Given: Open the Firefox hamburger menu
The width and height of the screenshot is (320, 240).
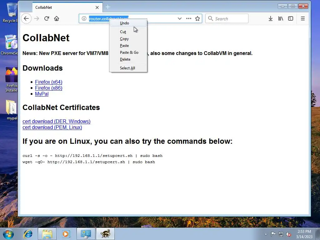Looking at the screenshot, I should pos(302,18).
